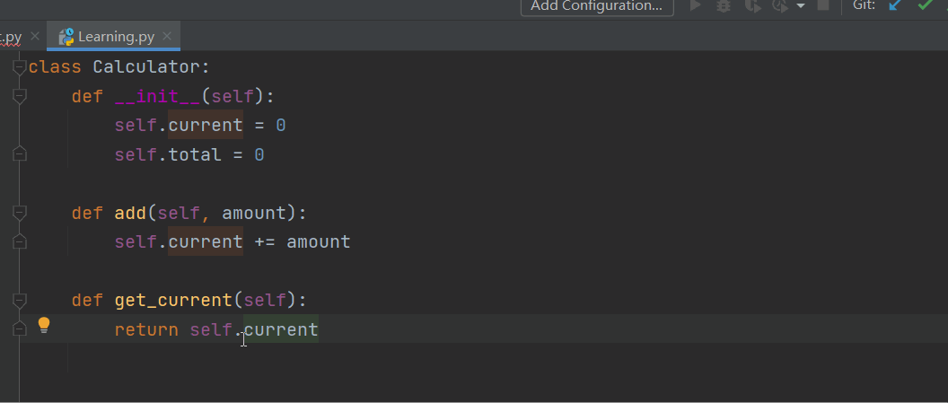Collapse the __init__ method fold marker
The width and height of the screenshot is (948, 403).
[20, 96]
